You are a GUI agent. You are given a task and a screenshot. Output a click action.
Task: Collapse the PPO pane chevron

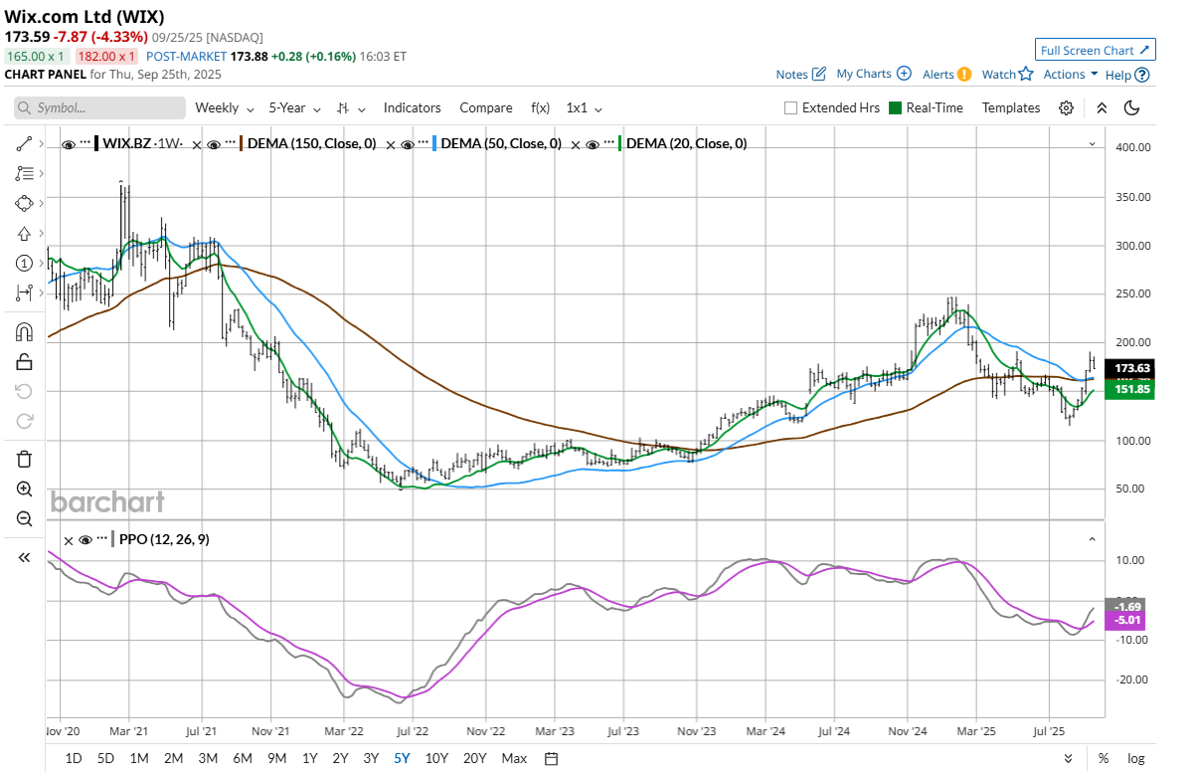[1092, 539]
